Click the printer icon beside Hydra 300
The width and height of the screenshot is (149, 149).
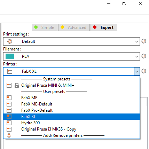tap(9, 123)
